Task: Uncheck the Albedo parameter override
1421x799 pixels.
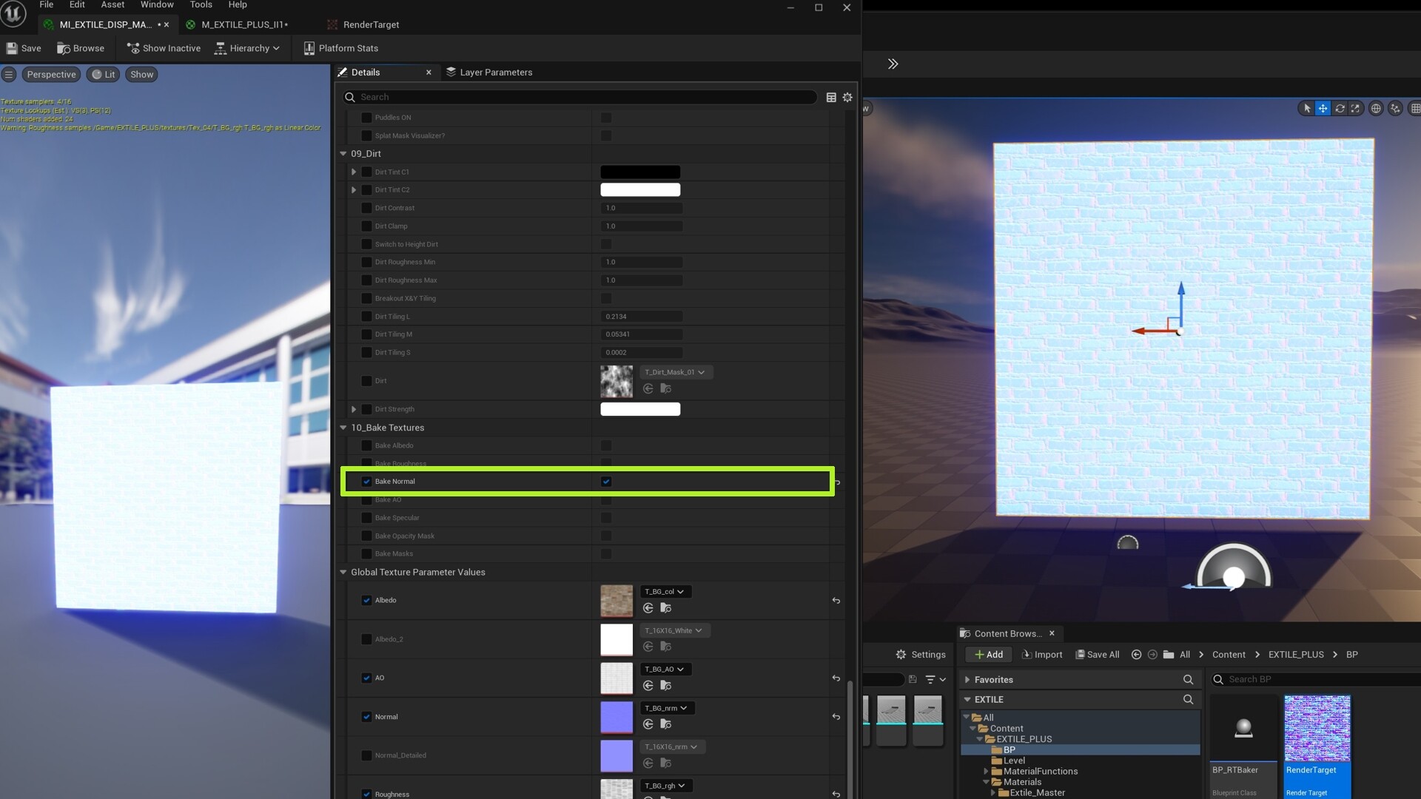Action: pyautogui.click(x=366, y=601)
